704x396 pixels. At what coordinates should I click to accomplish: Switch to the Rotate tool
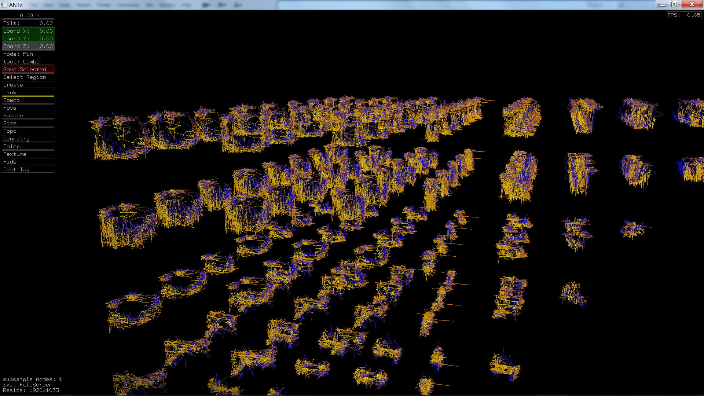pos(28,115)
